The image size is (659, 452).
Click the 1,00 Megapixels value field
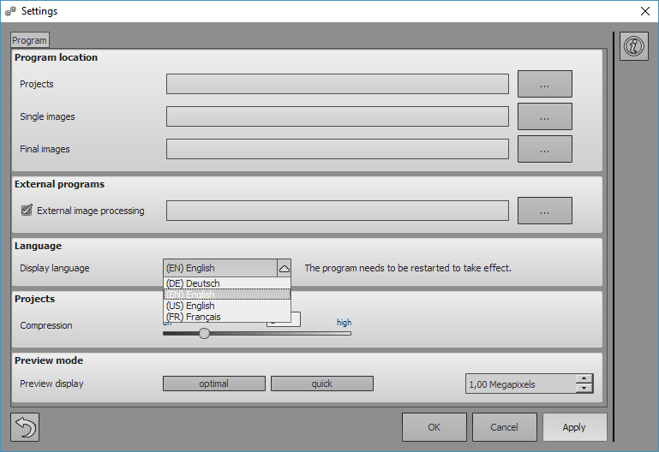pos(520,384)
